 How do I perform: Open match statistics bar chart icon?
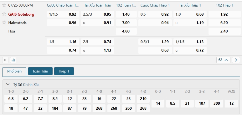pos(13,60)
